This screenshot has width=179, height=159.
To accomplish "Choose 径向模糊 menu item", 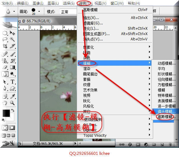I will (x=165, y=79).
